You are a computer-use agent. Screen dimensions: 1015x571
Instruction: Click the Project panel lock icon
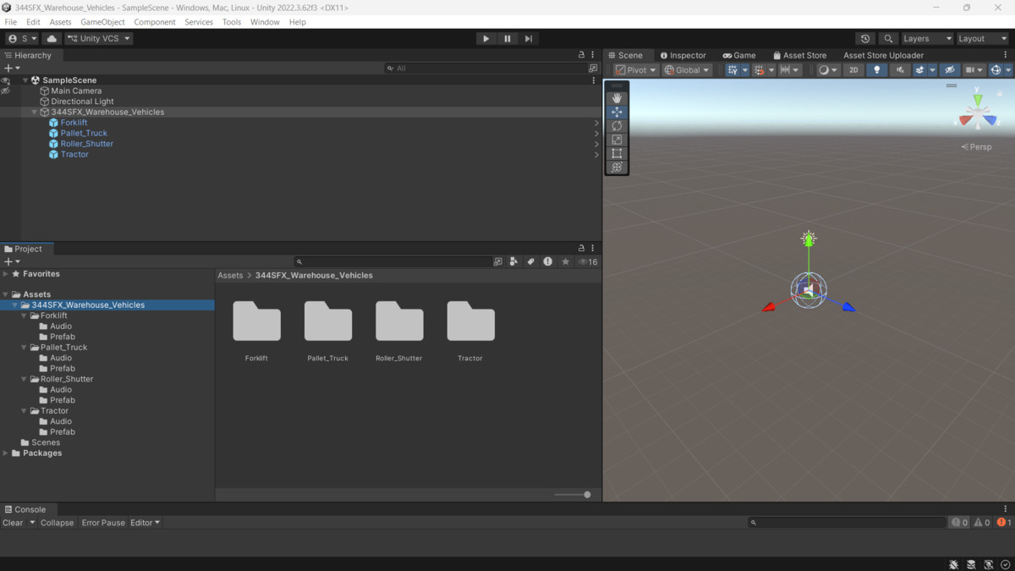pyautogui.click(x=581, y=249)
